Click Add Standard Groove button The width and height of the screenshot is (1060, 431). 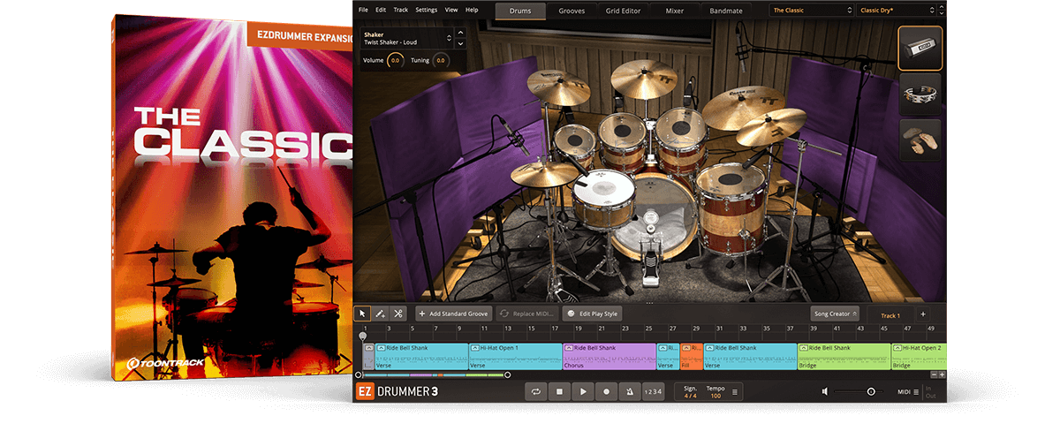(x=453, y=314)
